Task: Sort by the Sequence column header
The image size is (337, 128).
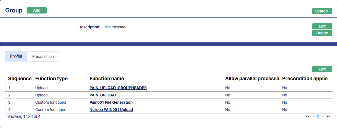Action: (20, 79)
